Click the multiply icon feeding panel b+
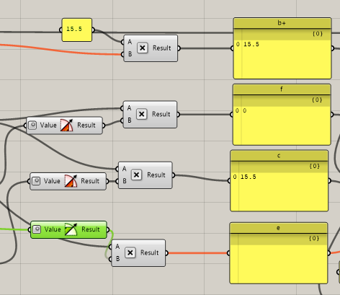340x295 pixels. pyautogui.click(x=143, y=48)
